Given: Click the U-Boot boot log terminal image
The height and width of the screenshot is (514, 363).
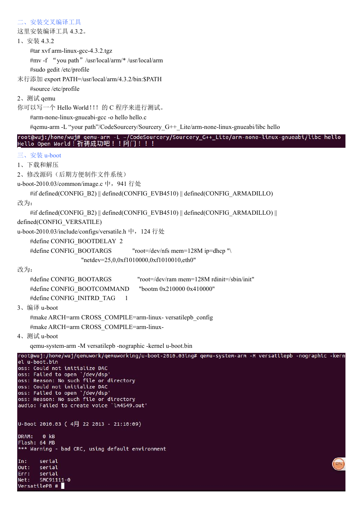Looking at the screenshot, I should (181, 422).
